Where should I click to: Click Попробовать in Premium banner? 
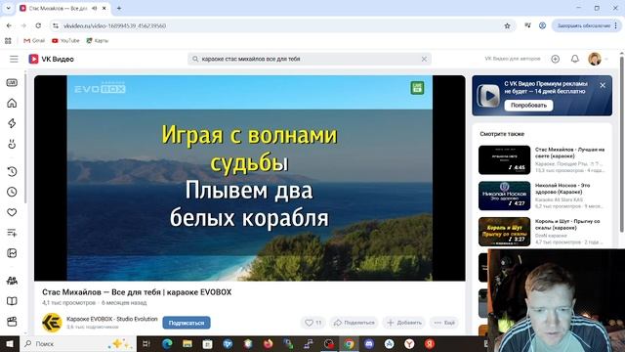coord(528,106)
